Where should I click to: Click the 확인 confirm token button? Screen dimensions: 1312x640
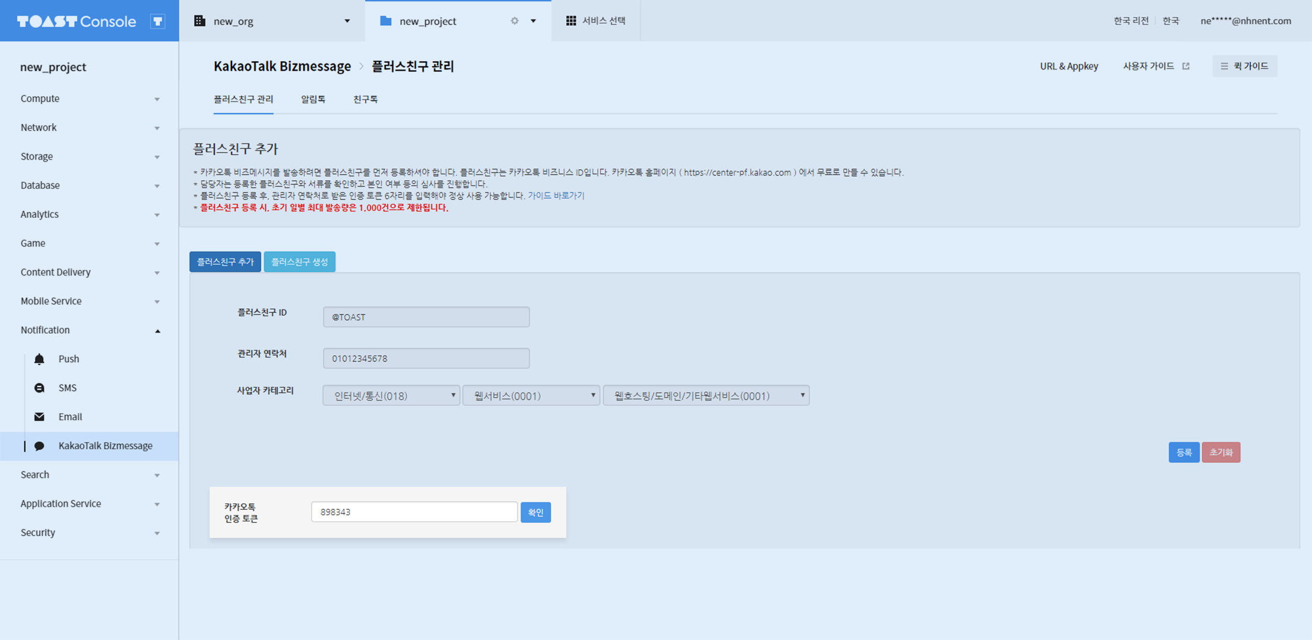(535, 512)
